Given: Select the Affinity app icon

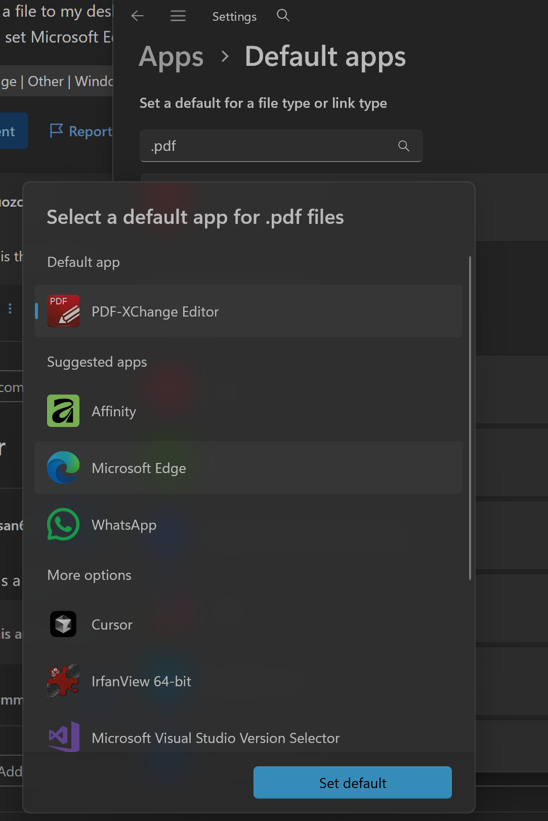Looking at the screenshot, I should click(63, 411).
